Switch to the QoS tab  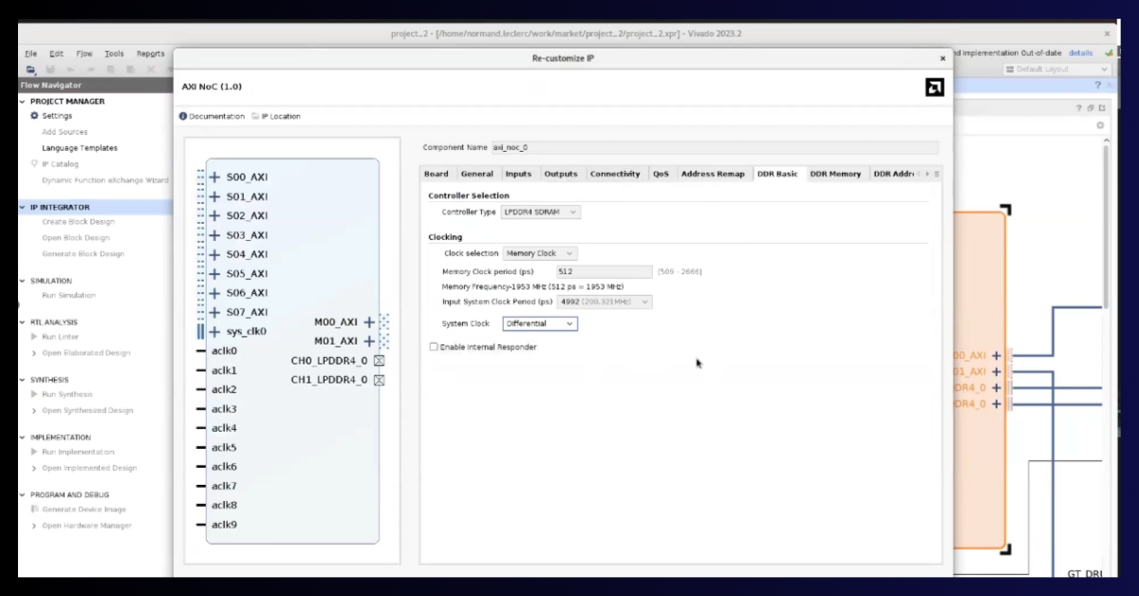661,174
